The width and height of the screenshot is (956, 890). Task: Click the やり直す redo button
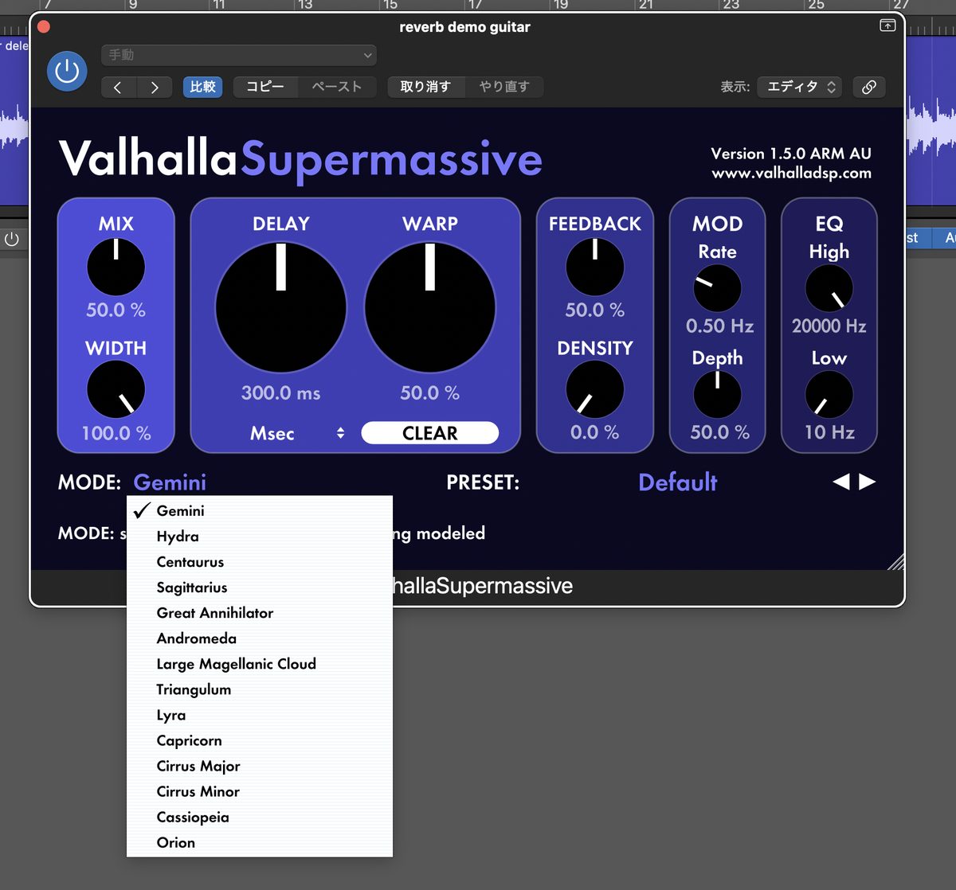click(x=504, y=87)
